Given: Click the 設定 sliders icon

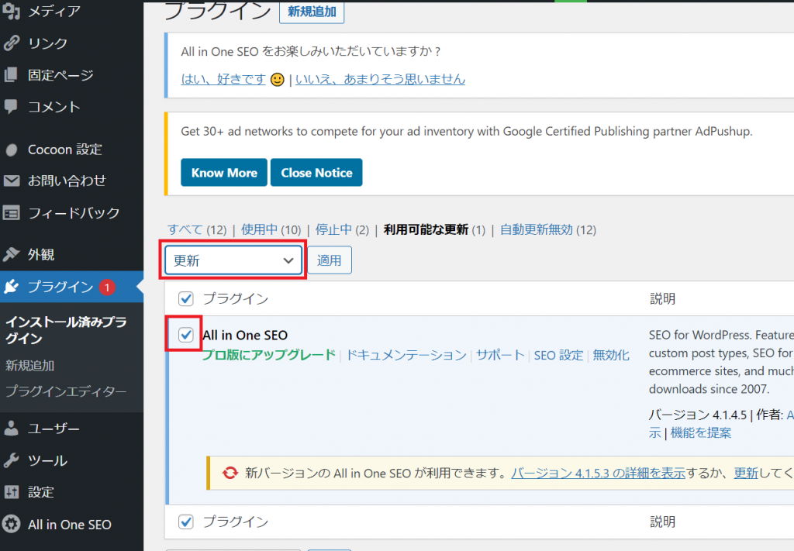Looking at the screenshot, I should coord(11,492).
